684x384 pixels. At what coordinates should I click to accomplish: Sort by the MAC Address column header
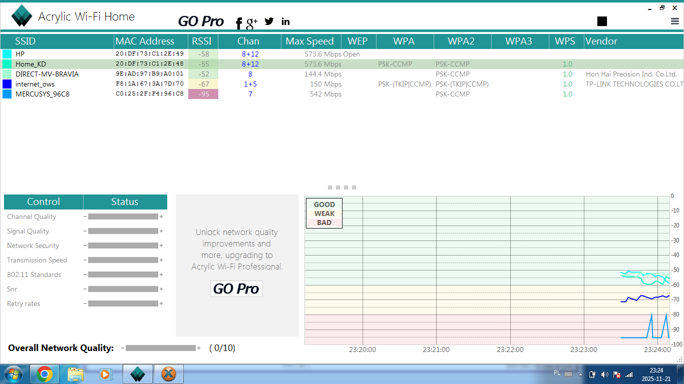(151, 41)
